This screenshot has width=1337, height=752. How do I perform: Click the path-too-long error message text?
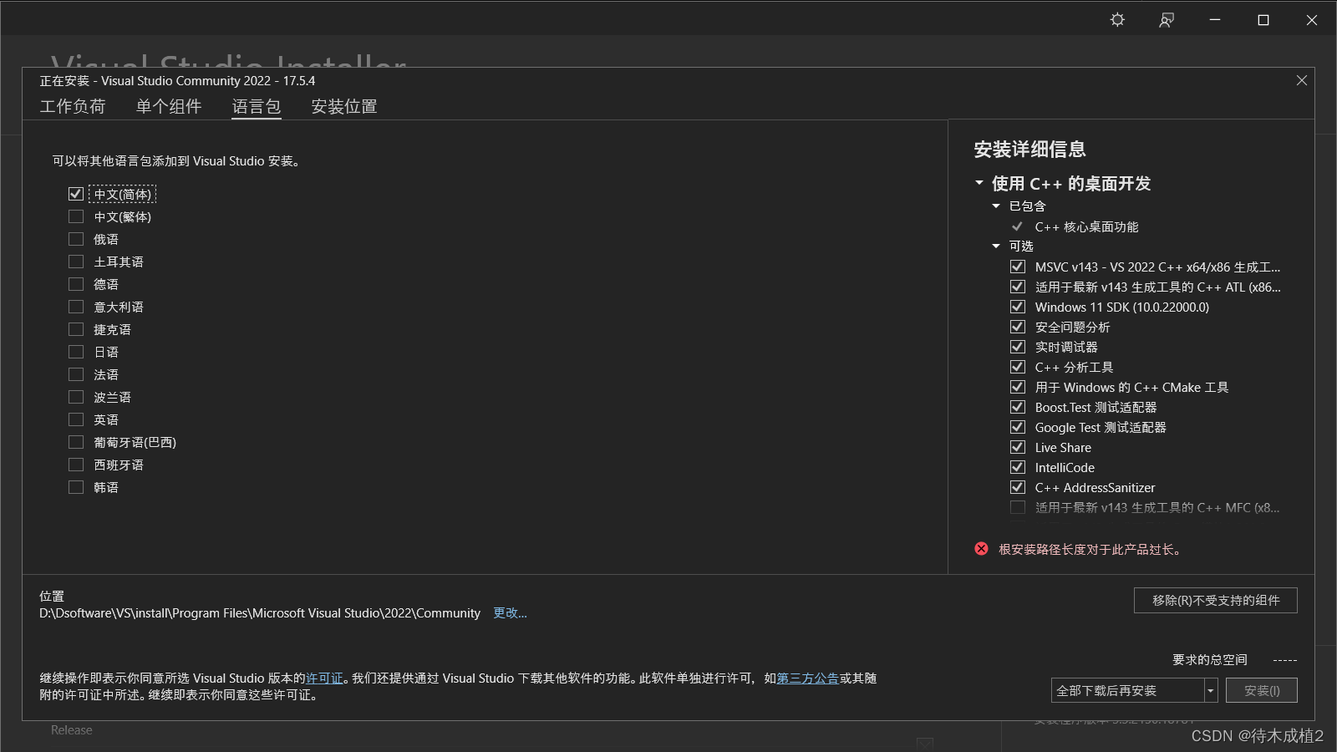[x=1090, y=550]
